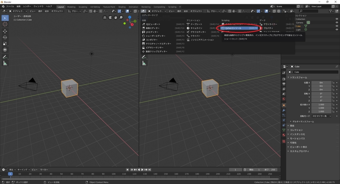Toggle lock for Rotation X
The width and height of the screenshot is (340, 184).
click(x=333, y=93)
